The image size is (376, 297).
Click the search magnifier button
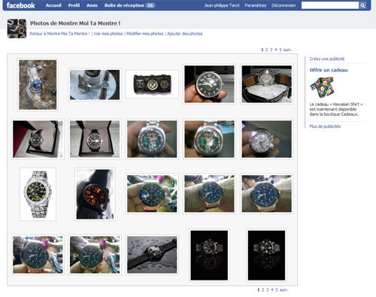(362, 5)
